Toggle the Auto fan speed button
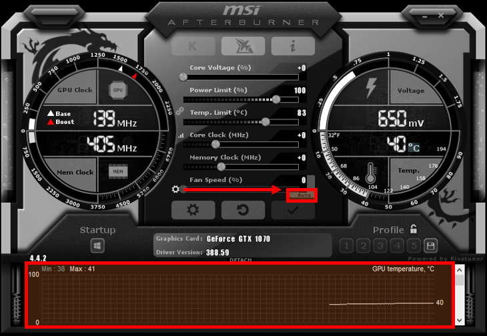The image size is (487, 336). click(302, 195)
